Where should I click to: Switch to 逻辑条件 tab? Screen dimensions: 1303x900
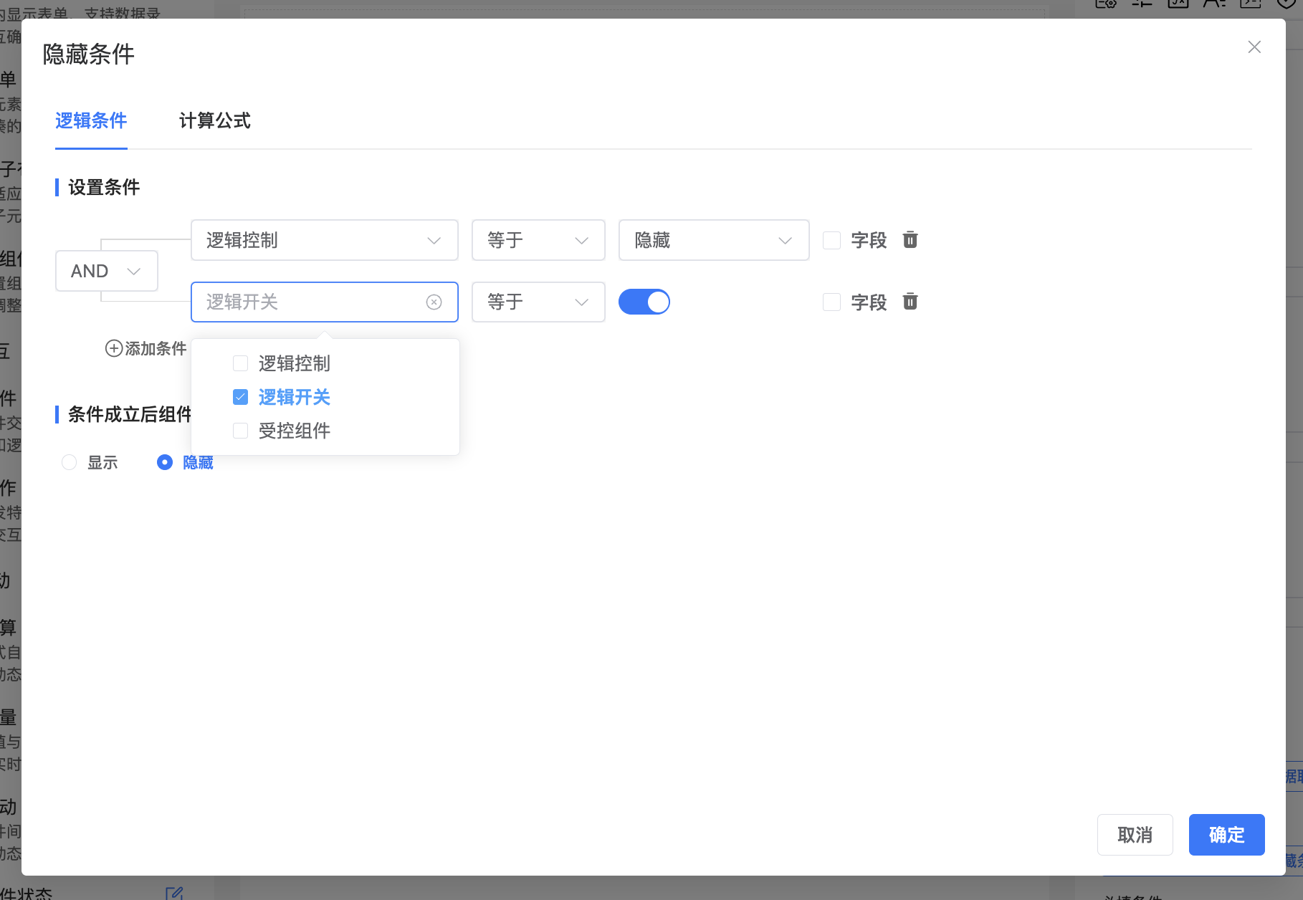91,120
